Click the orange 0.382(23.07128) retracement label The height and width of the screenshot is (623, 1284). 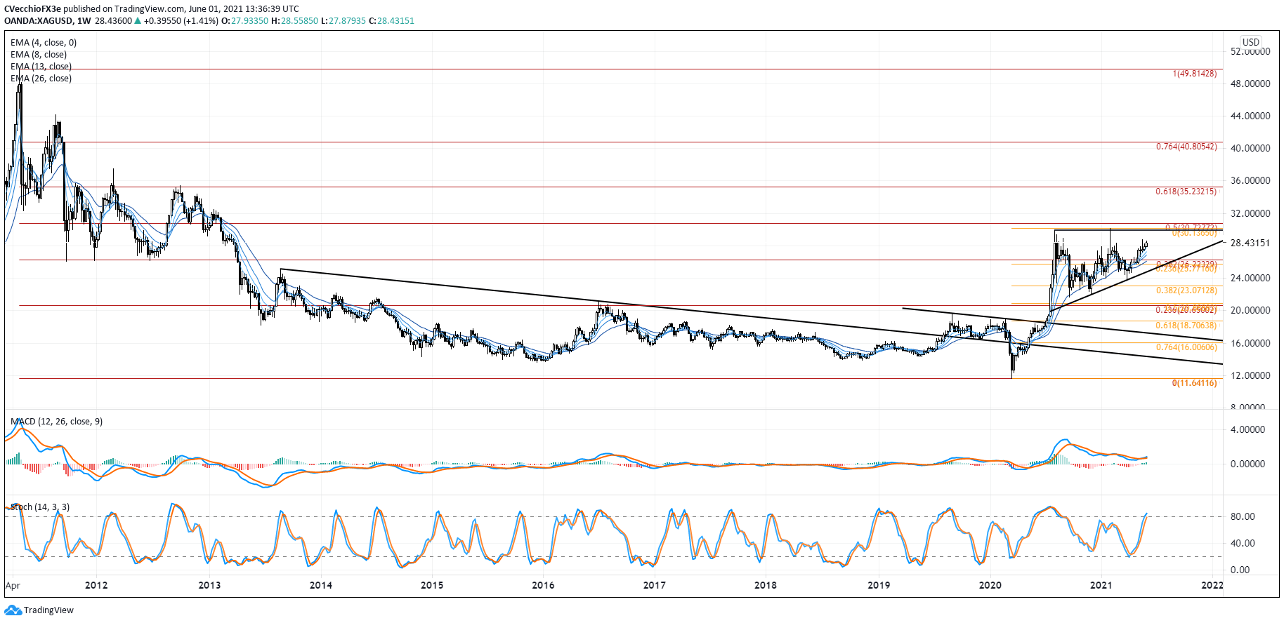tap(1186, 290)
